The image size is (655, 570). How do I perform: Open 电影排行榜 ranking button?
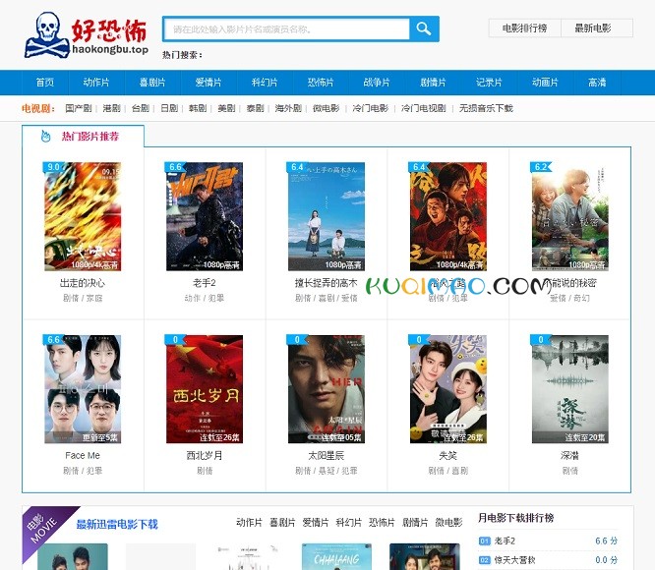[x=524, y=28]
